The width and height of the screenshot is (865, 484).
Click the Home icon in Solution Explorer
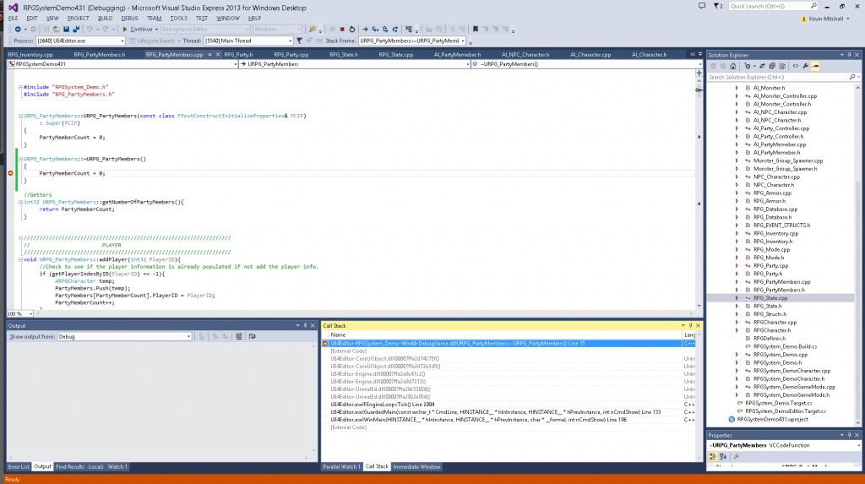(x=735, y=66)
